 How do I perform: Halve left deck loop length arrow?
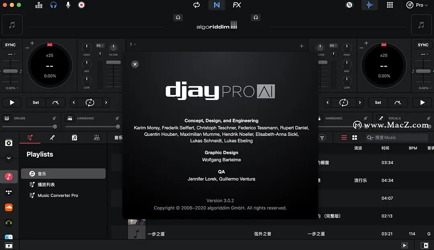(x=74, y=102)
